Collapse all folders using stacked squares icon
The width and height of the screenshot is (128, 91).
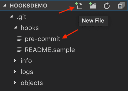pos(121,5)
